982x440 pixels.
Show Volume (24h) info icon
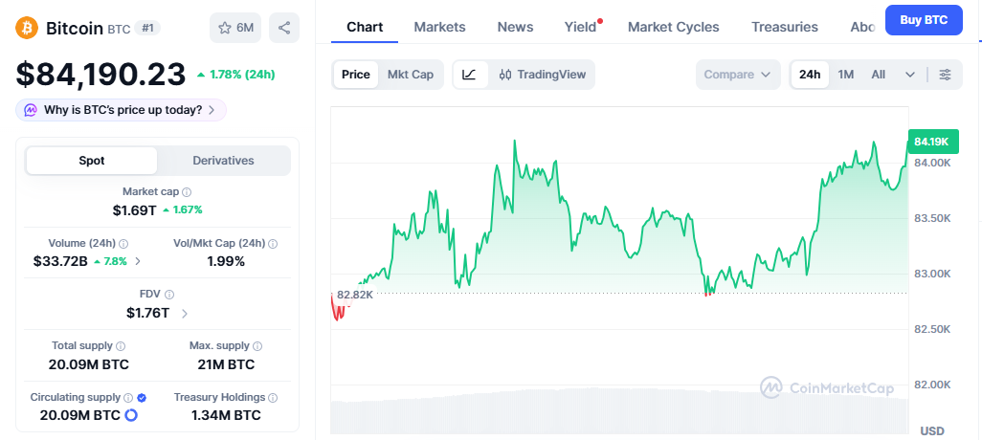(123, 244)
